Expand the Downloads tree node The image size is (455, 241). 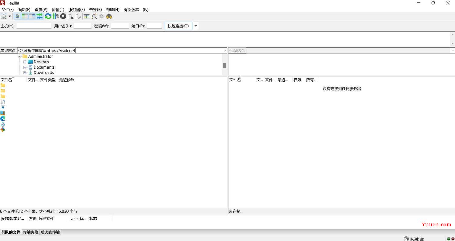[x=25, y=73]
